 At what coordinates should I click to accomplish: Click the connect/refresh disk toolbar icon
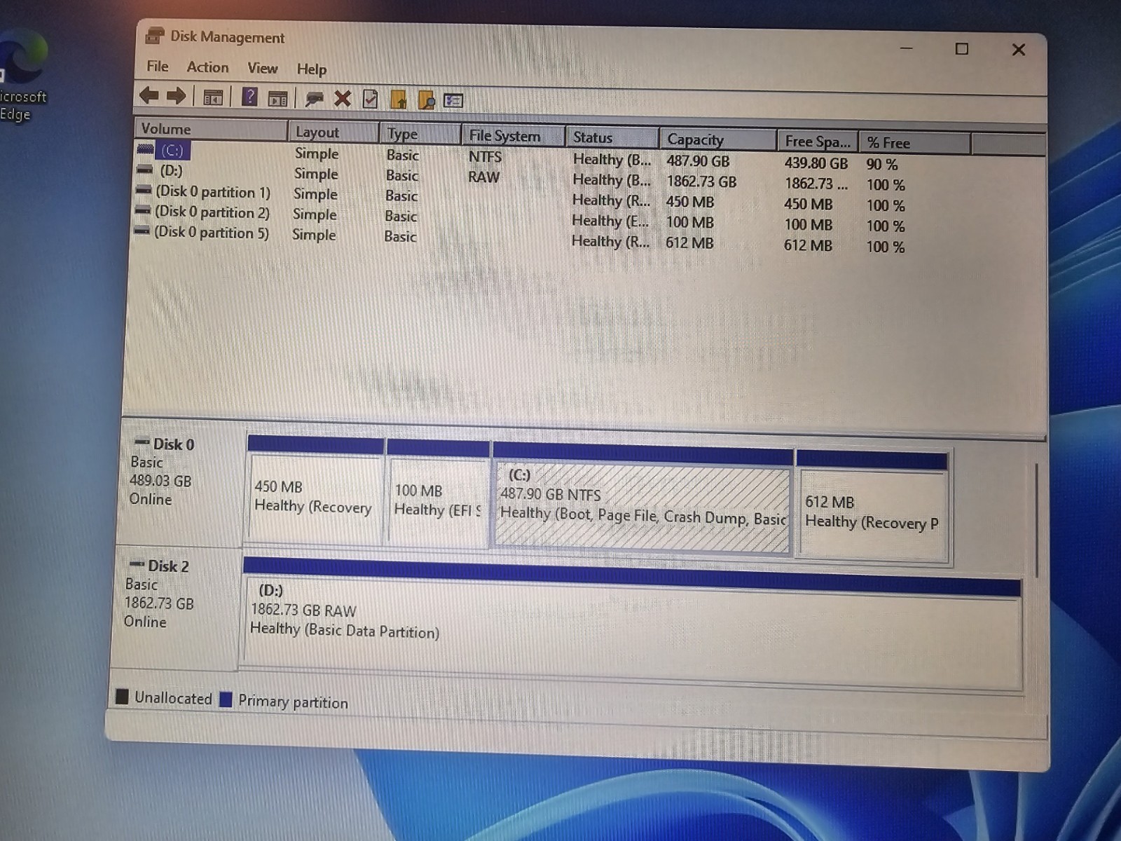314,99
